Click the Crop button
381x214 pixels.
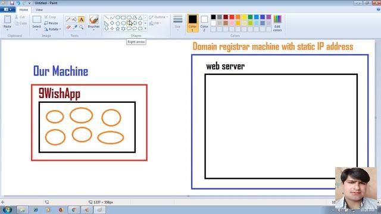50,17
